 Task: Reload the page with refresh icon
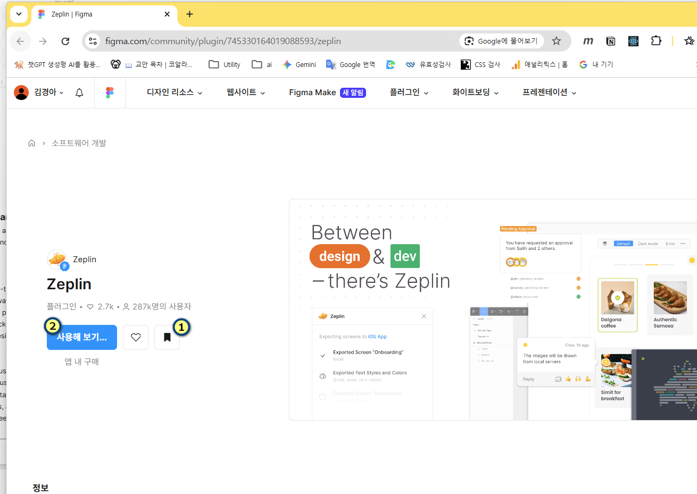tap(65, 41)
